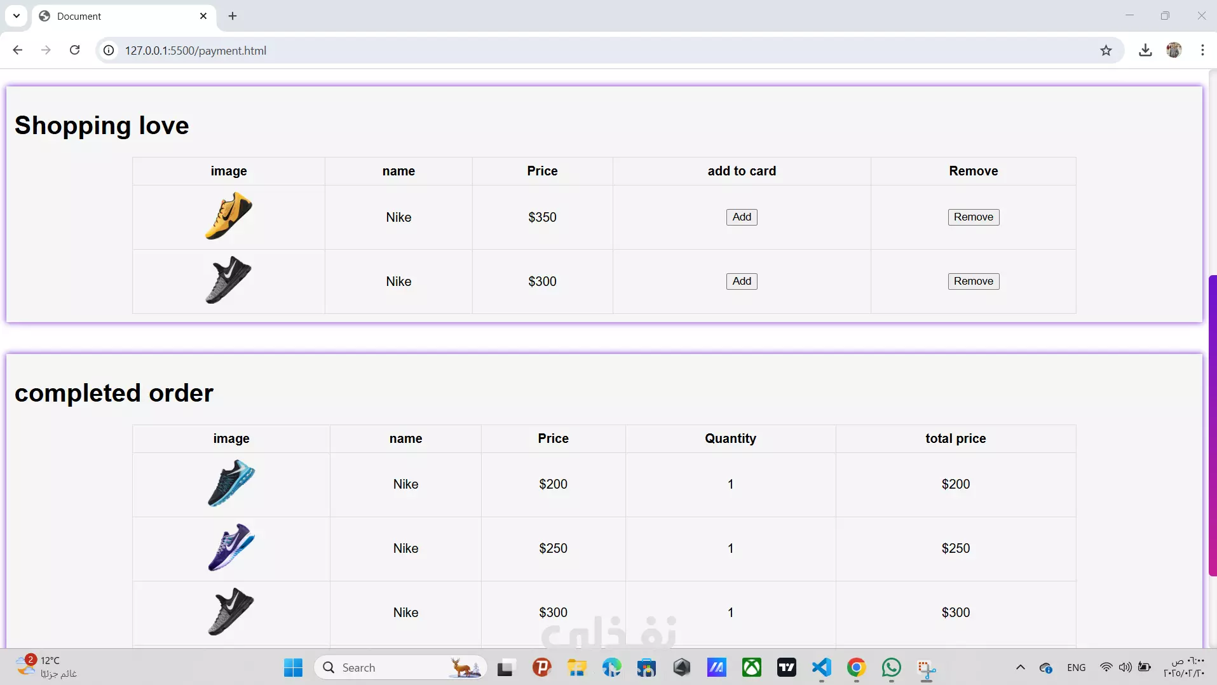Open Microsoft Store from the taskbar

tap(646, 667)
